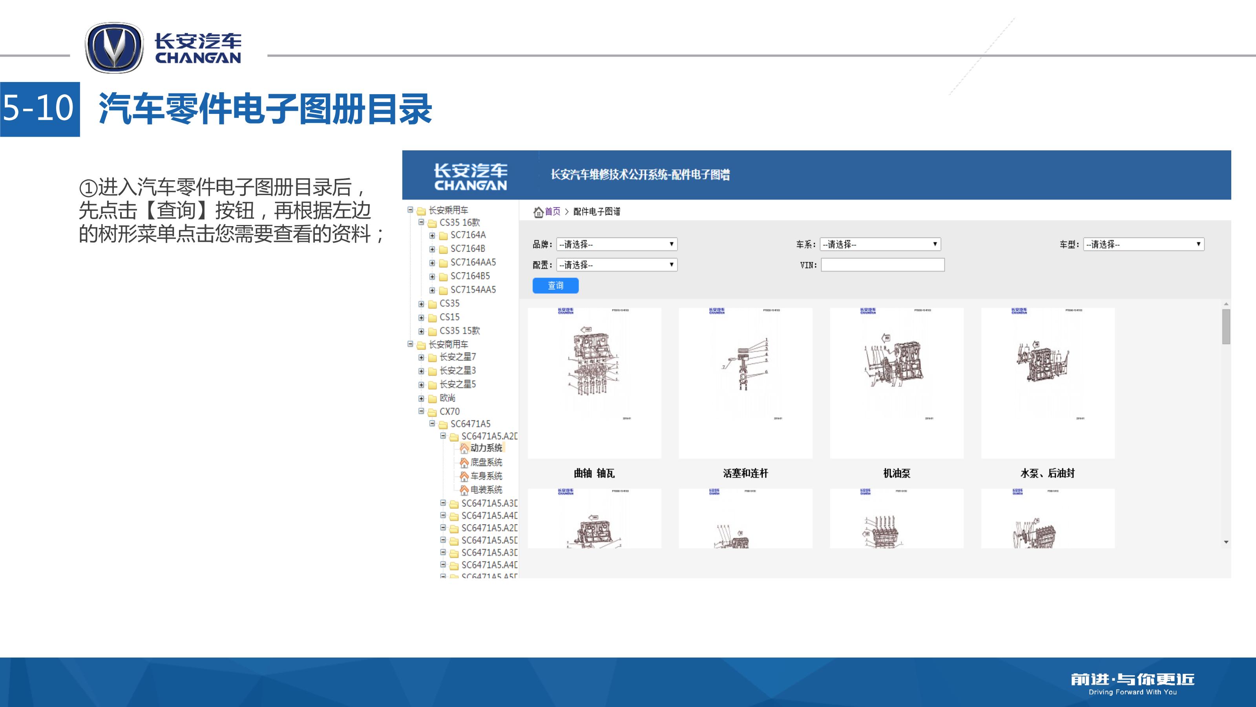Collapse the CS35 16款 tree node
Viewport: 1256px width, 707px height.
421,222
